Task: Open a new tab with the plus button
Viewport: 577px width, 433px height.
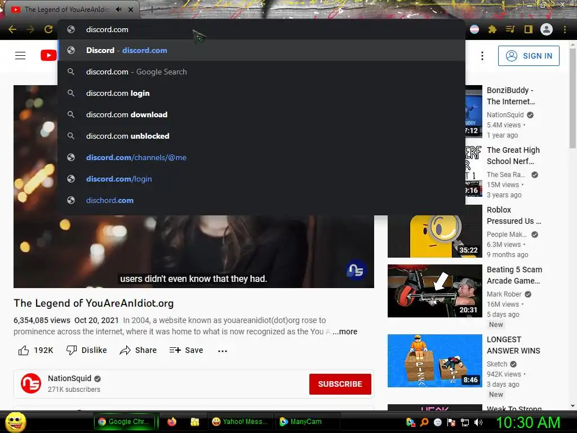Action: coord(151,10)
